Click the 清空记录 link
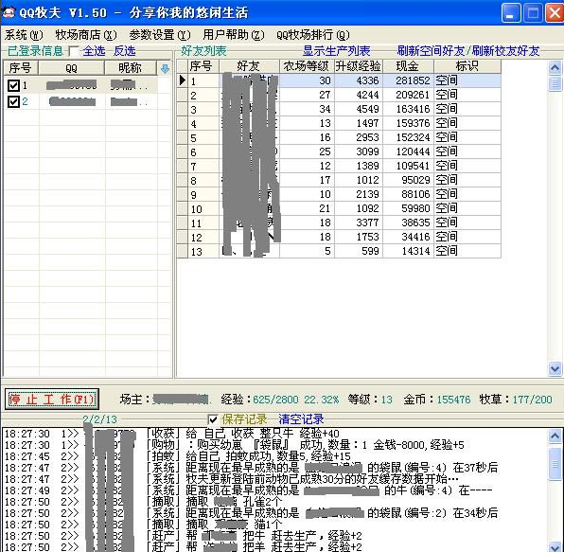564x552 pixels. (x=301, y=419)
